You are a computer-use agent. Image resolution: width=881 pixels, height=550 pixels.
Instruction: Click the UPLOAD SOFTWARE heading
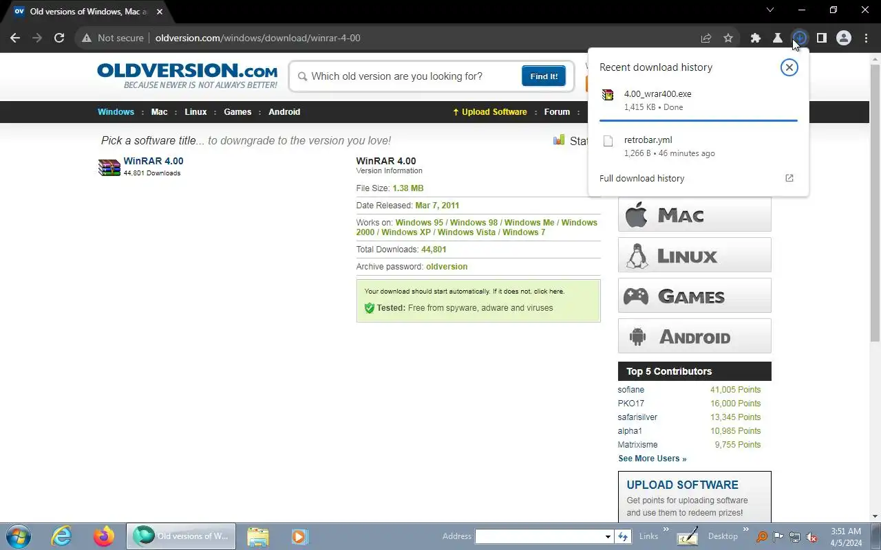682,485
